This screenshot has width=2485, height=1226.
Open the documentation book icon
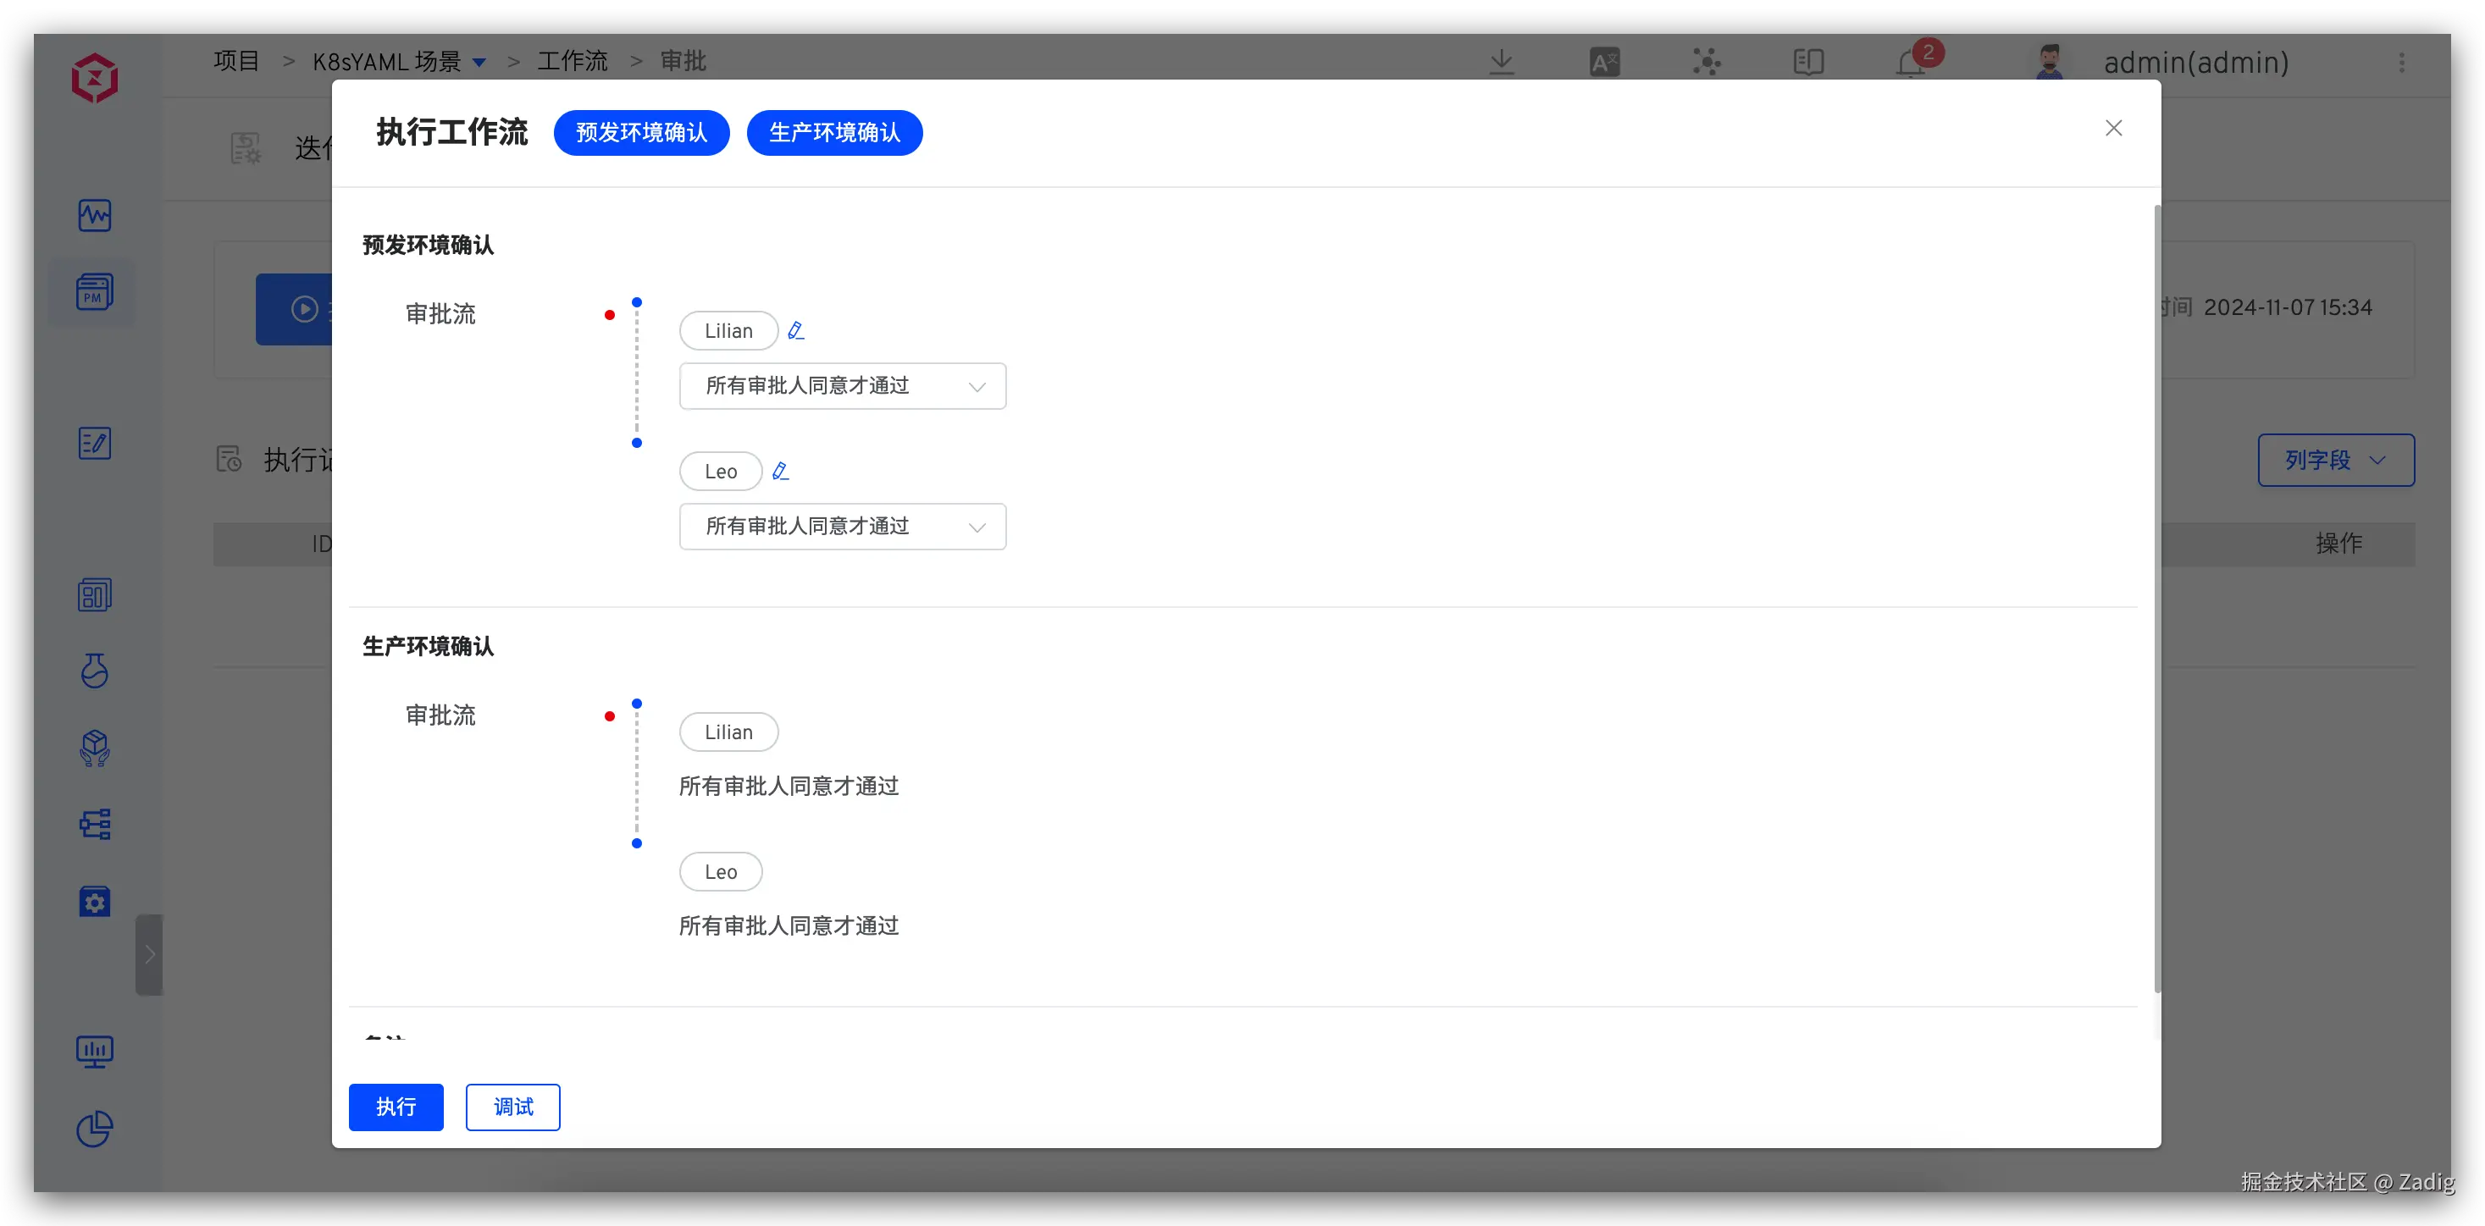1807,63
